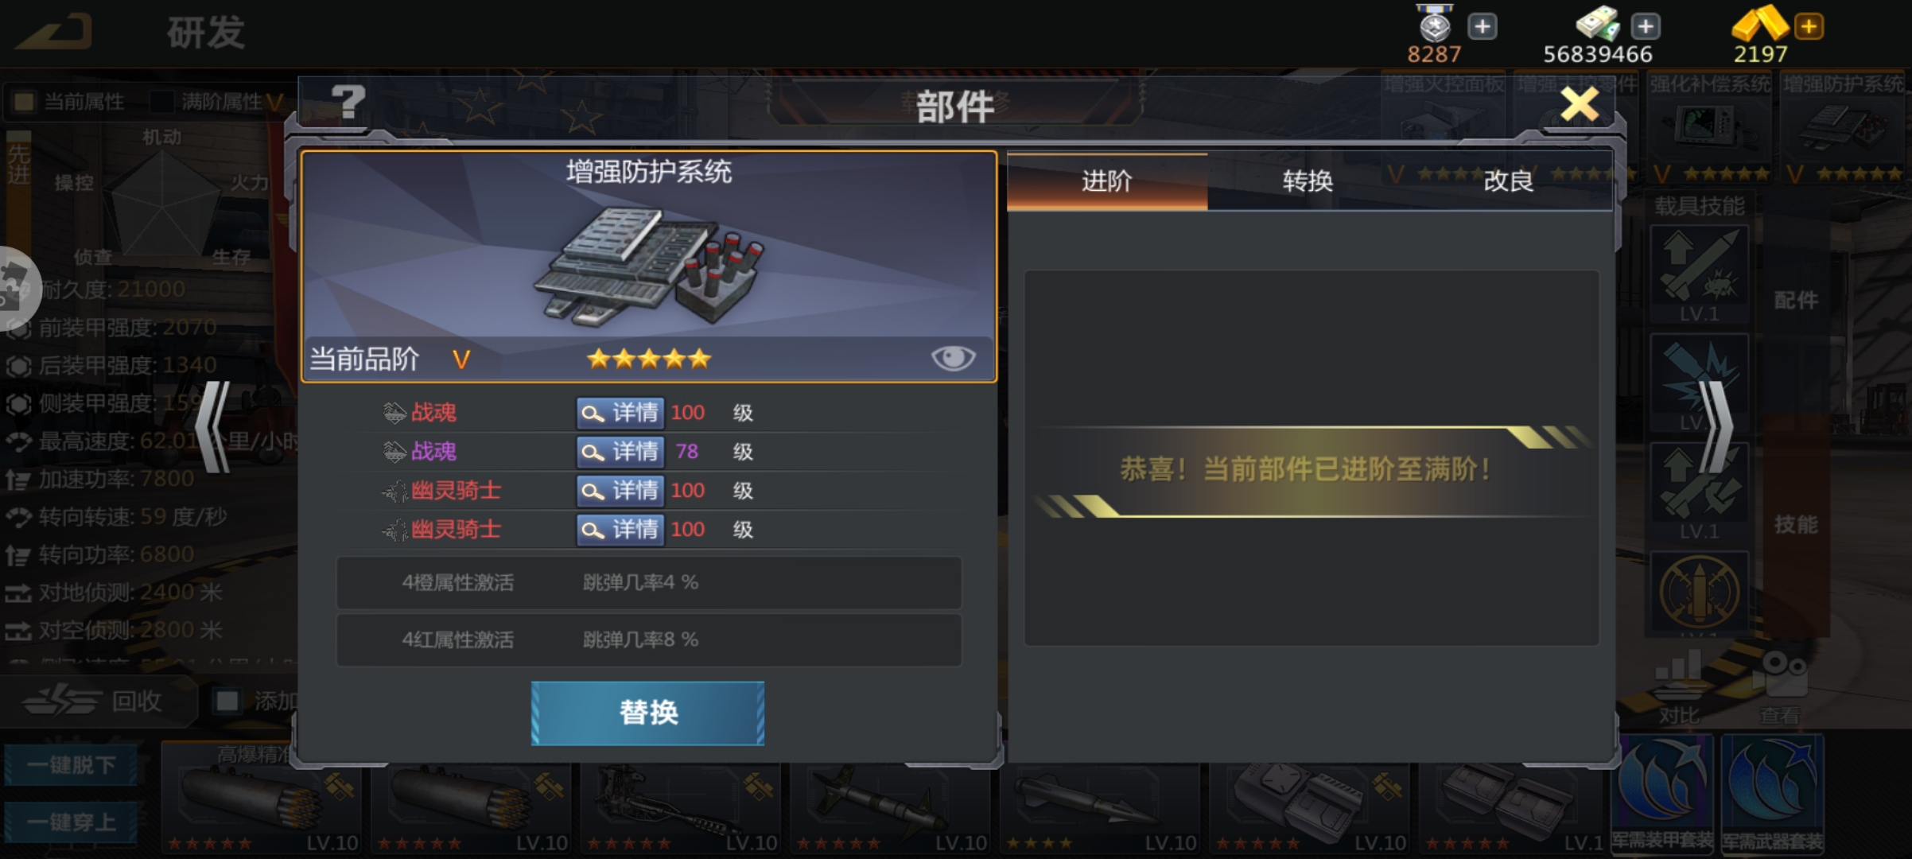This screenshot has width=1912, height=859.
Task: Switch to the 改良 tab
Action: [1509, 181]
